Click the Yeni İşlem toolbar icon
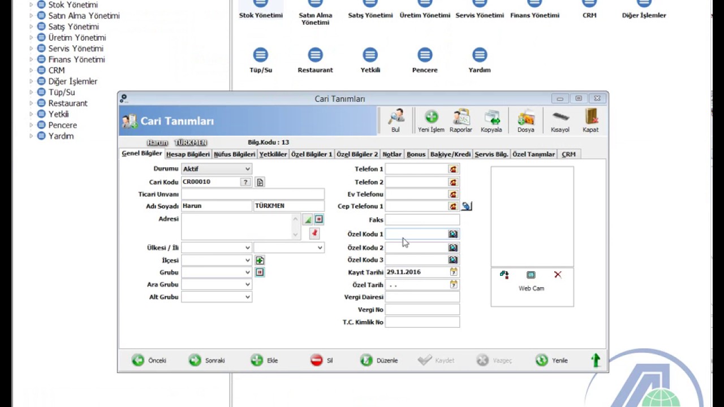 click(x=431, y=118)
